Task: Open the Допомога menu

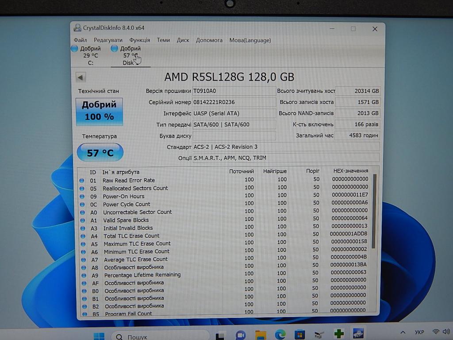Action: tap(209, 40)
